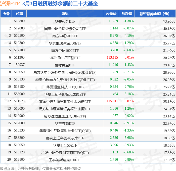Click 国泰中证全指证券公司ETF
Screen dimensions: 176x171
coord(65,29)
